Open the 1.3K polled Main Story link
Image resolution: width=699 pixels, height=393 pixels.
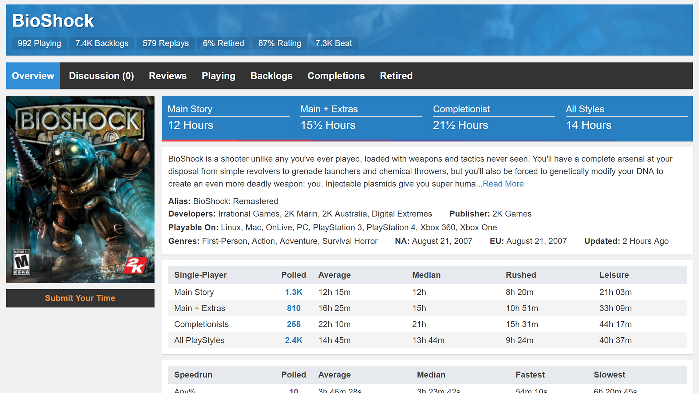293,292
